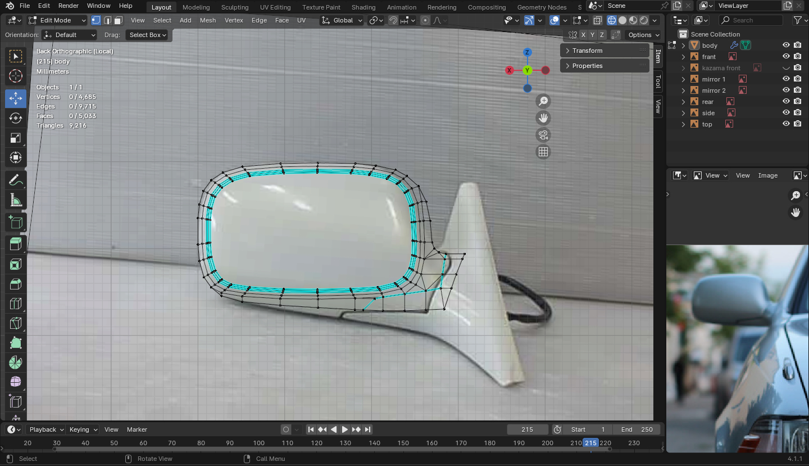Viewport: 809px width, 466px height.
Task: Switch to vertex select mode
Action: click(96, 20)
